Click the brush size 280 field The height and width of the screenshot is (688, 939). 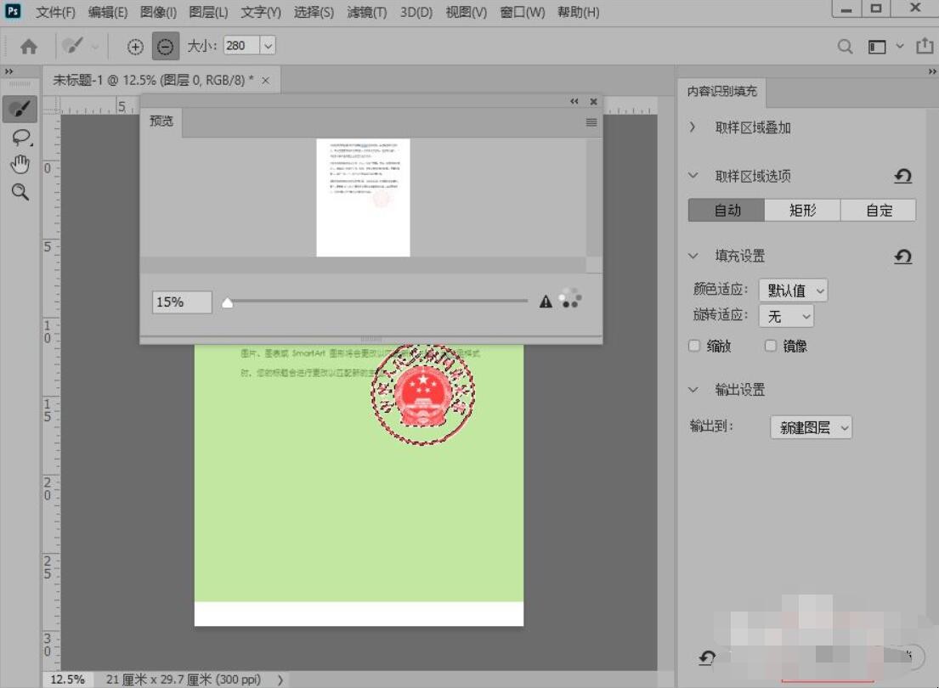coord(241,46)
